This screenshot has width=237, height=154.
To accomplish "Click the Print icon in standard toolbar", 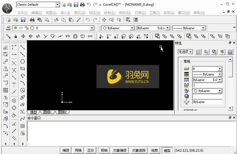I will 32,20.
